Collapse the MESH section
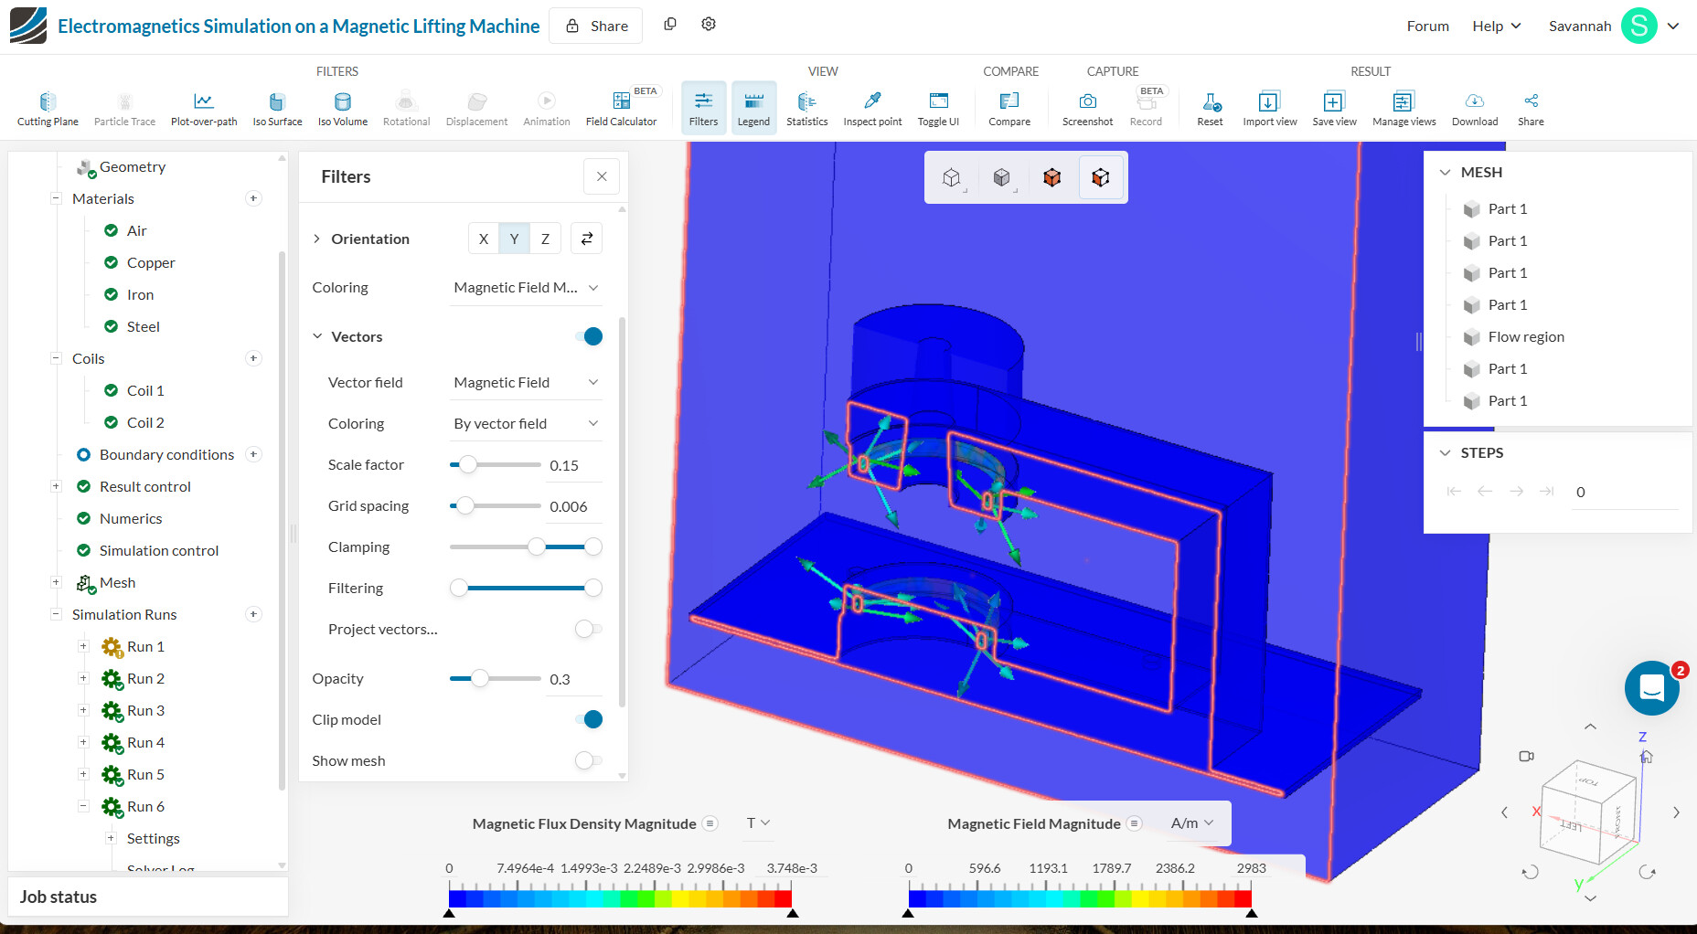The height and width of the screenshot is (934, 1697). pos(1446,172)
